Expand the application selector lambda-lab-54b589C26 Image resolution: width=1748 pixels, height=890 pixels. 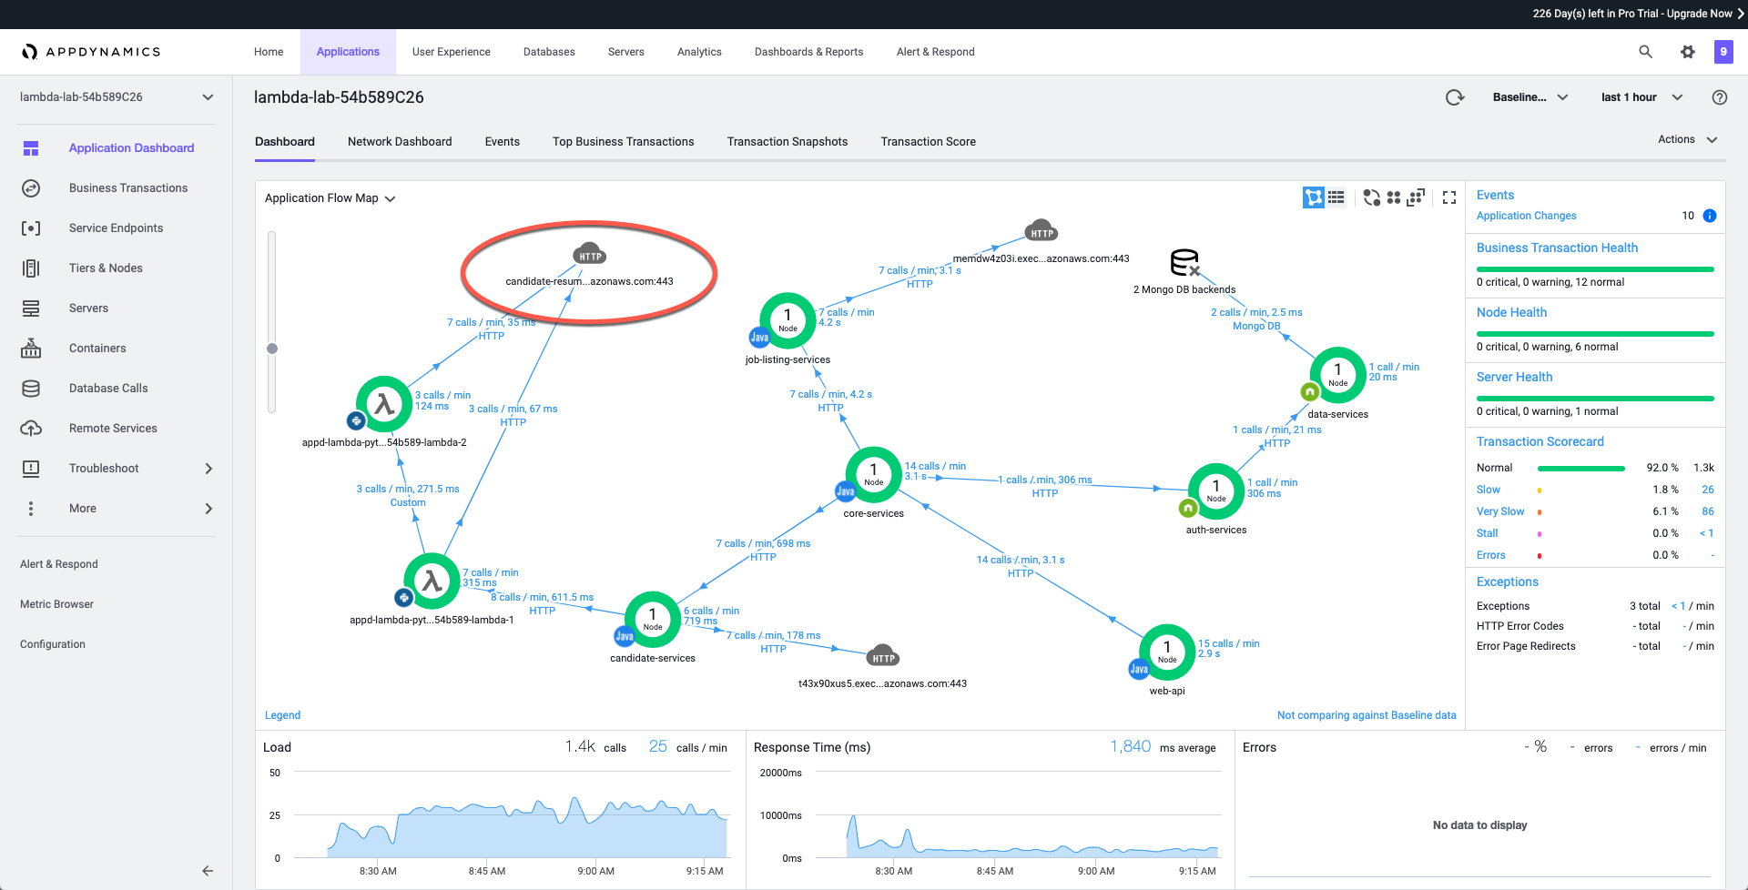pyautogui.click(x=117, y=97)
